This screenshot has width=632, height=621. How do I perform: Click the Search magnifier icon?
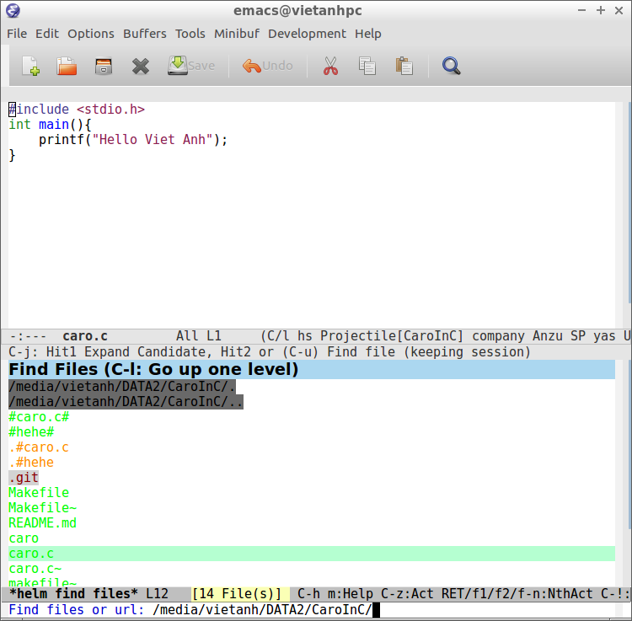(x=451, y=66)
